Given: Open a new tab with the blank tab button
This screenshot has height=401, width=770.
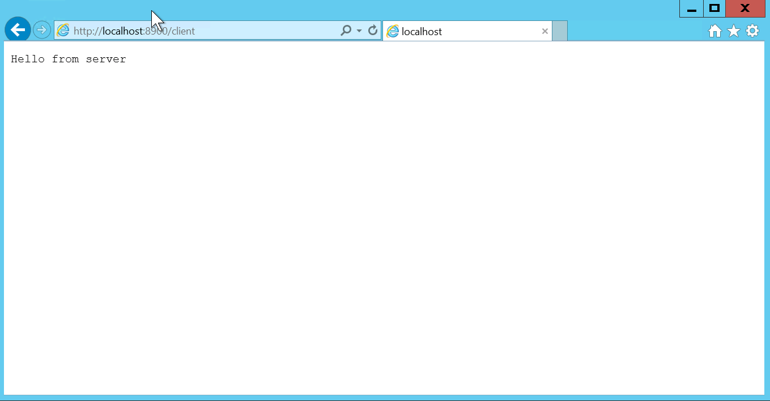Looking at the screenshot, I should pos(560,31).
